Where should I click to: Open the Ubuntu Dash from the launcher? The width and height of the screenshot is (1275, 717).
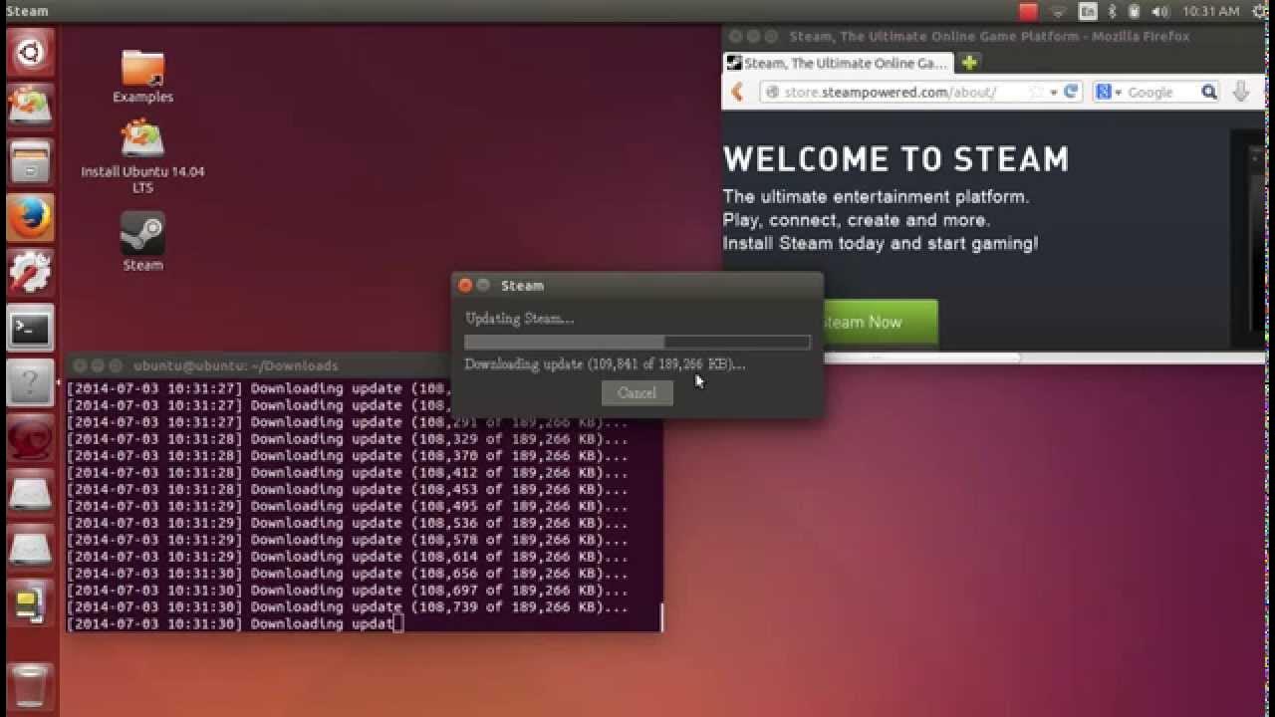pos(30,52)
